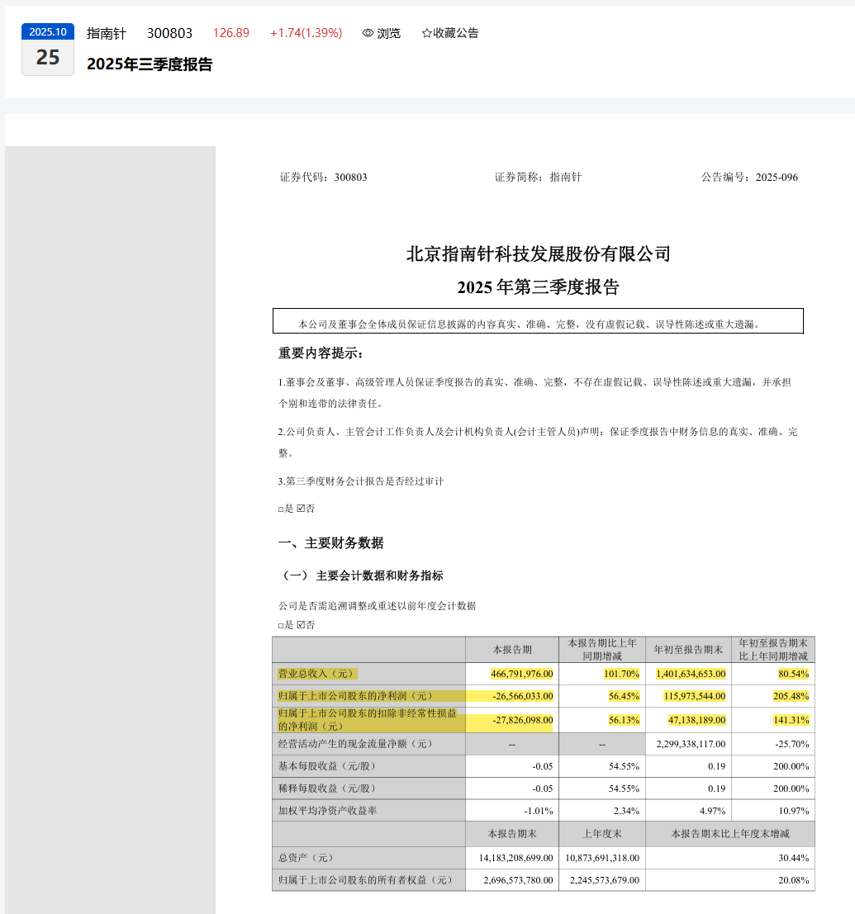
Task: Click the heading 2025 年第三季度报告
Action: click(538, 287)
